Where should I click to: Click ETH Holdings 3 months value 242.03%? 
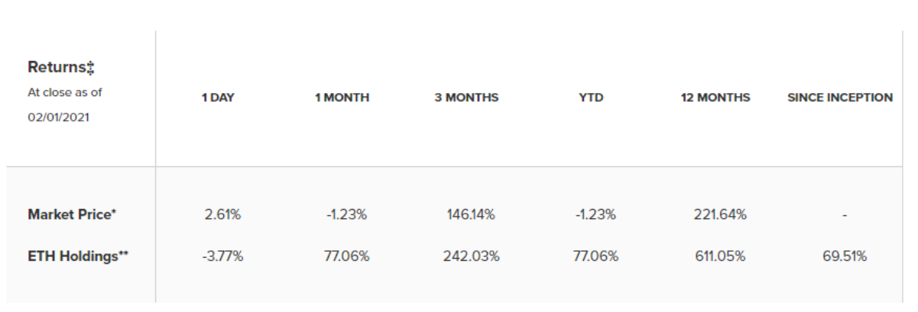click(x=471, y=256)
